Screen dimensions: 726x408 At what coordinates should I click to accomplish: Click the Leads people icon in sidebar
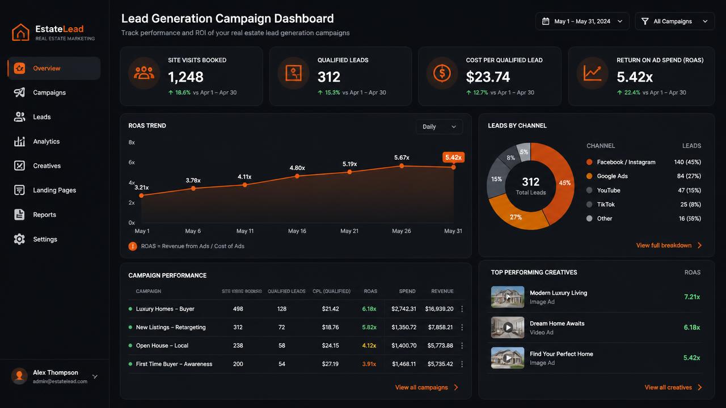point(19,117)
